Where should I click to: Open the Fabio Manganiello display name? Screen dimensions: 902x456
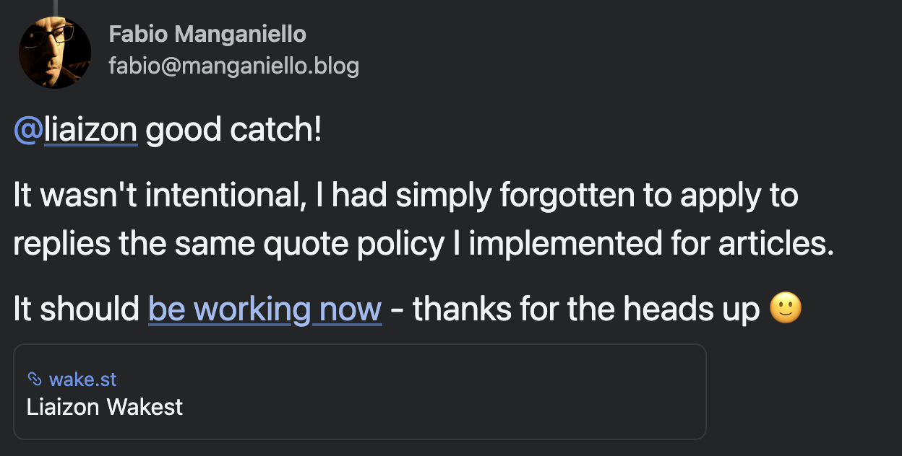point(207,33)
